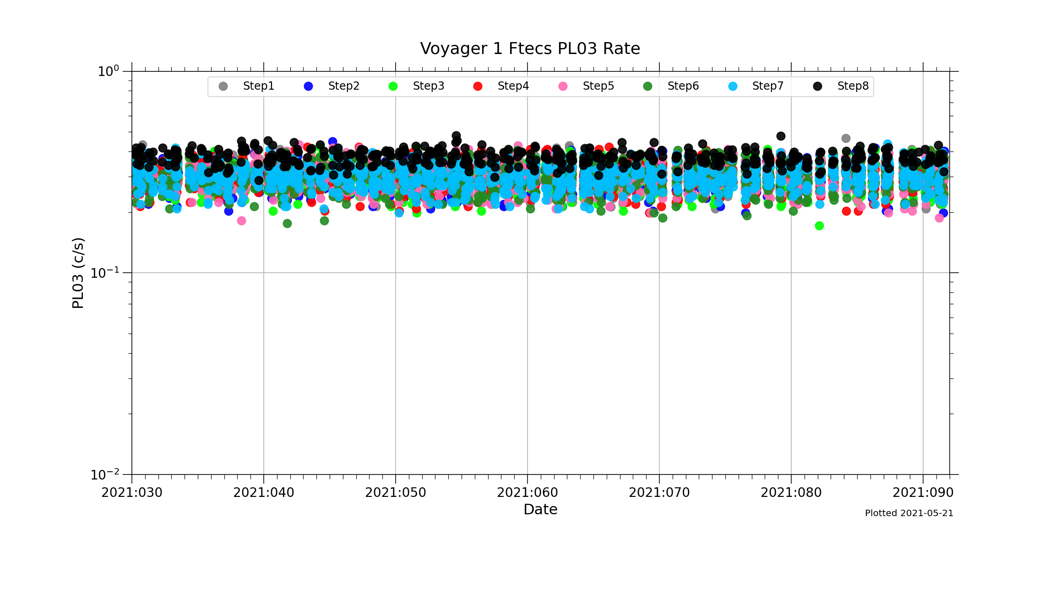This screenshot has height=593, width=1055.
Task: Click the Plotted 2021-05-21 footnote text
Action: pos(909,513)
